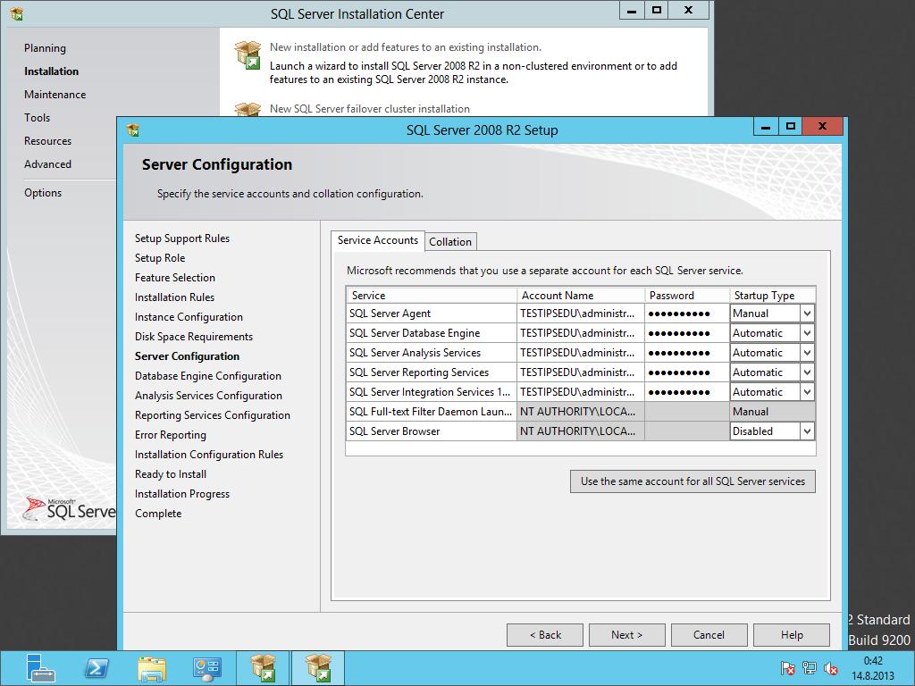Click New SQL Server failover cluster installation link
The image size is (915, 686).
pyautogui.click(x=369, y=108)
